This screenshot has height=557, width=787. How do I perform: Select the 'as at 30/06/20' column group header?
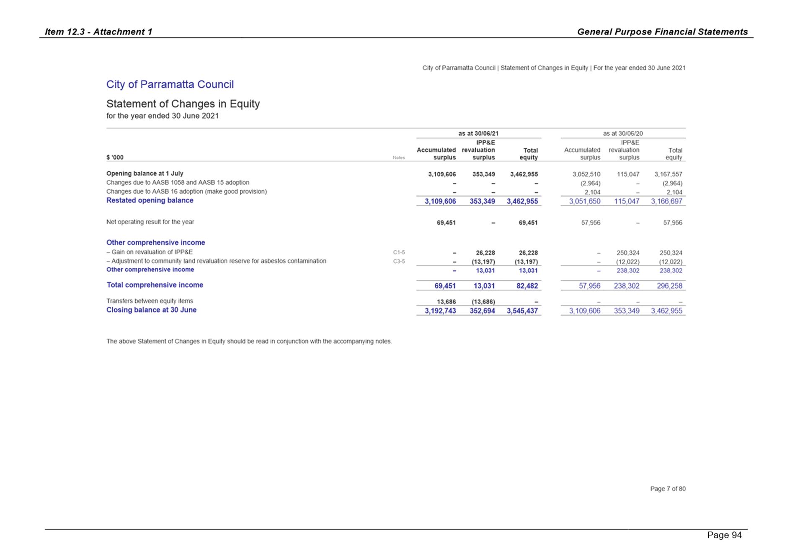click(x=623, y=133)
